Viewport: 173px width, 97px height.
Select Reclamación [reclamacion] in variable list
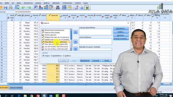[x=54, y=30]
